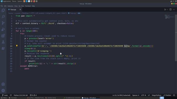Click the 'CTF' breadcrumb segment

pyautogui.click(x=32, y=13)
